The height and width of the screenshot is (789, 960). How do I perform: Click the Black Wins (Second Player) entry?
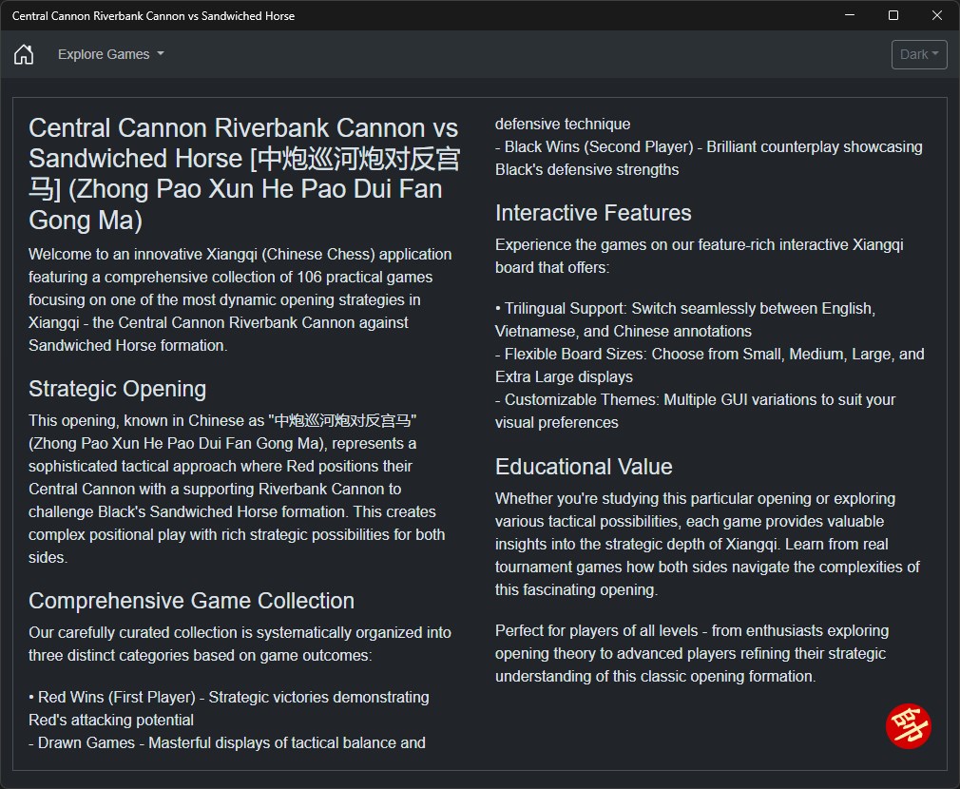(708, 147)
